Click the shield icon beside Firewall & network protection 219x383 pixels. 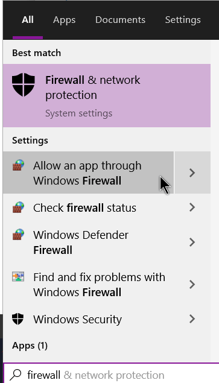[23, 84]
